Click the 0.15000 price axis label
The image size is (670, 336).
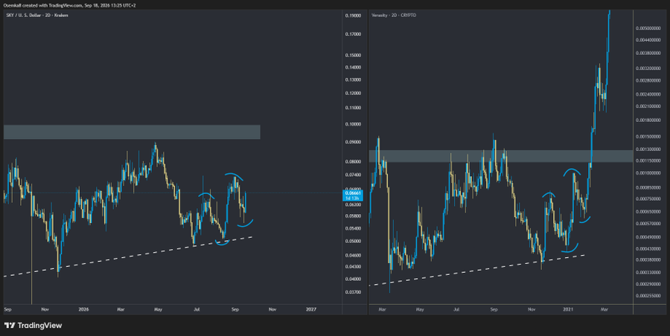pyautogui.click(x=353, y=56)
